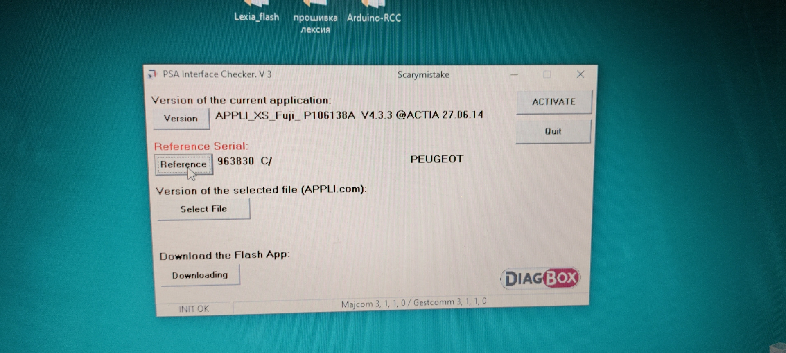Click the PEUGEOT brand text
Viewport: 786px width, 353px height.
coord(437,159)
